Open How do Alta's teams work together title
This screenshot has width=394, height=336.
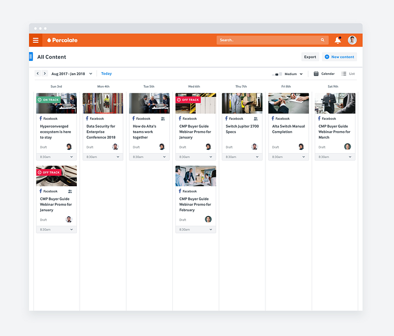click(x=144, y=132)
